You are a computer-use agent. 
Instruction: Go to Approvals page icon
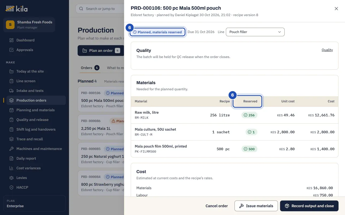pos(11,50)
